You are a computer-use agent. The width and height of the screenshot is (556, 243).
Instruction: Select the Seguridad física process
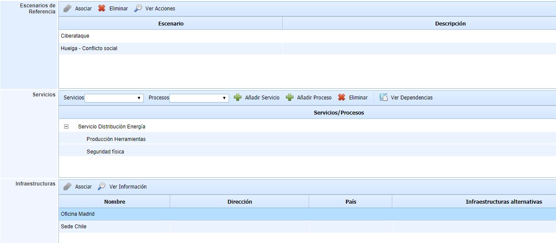105,152
